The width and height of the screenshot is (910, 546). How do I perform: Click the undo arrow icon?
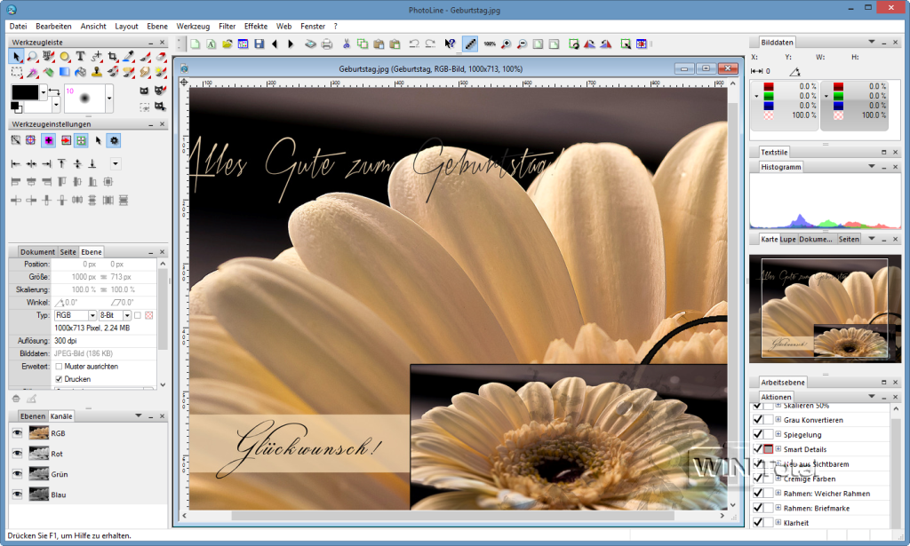(x=414, y=44)
